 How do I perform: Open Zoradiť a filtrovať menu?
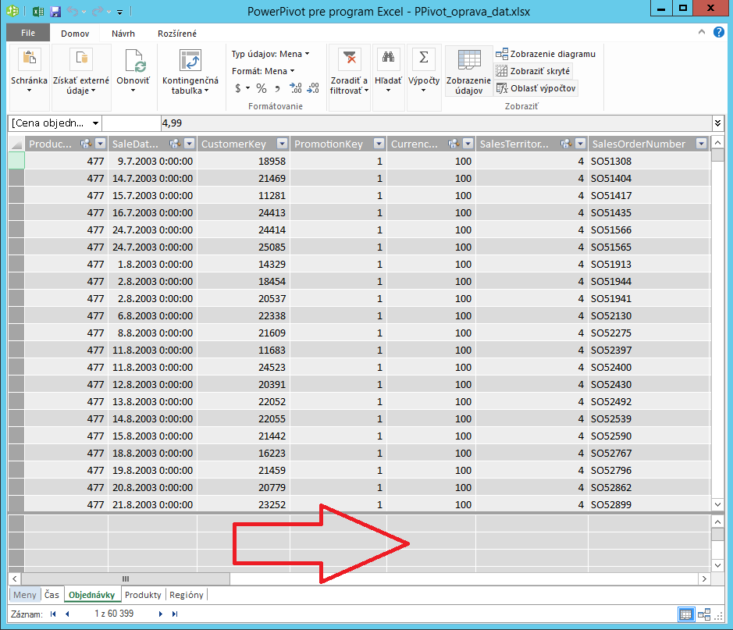[349, 70]
